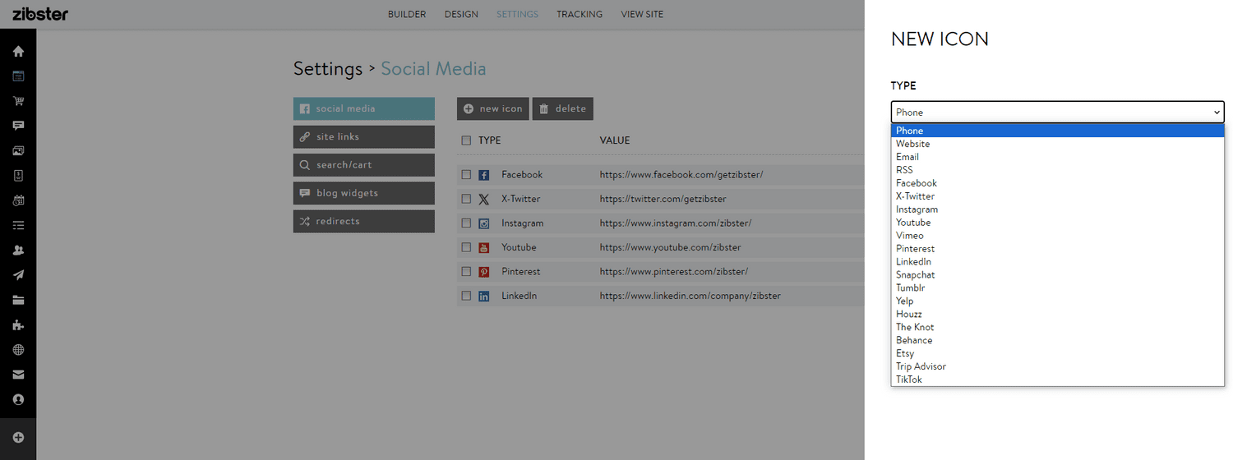The width and height of the screenshot is (1233, 460).
Task: Click the Settings breadcrumb link
Action: pyautogui.click(x=328, y=69)
